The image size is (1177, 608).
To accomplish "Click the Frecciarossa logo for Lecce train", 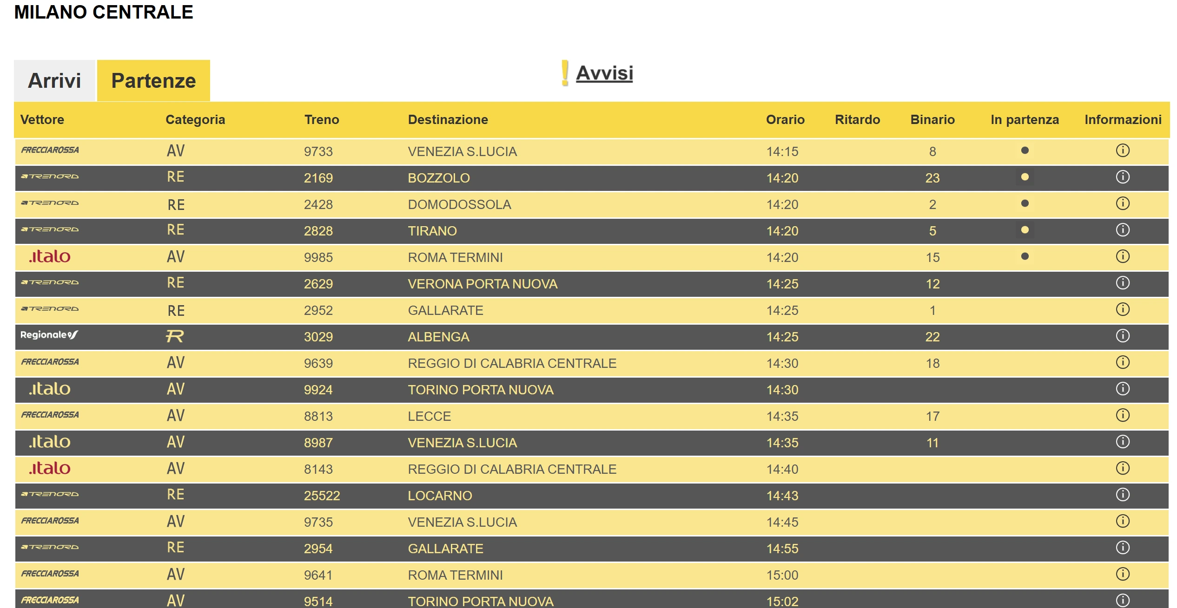I will [x=50, y=415].
